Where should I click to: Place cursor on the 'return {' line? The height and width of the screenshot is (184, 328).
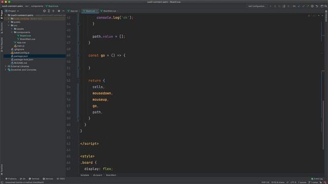pyautogui.click(x=96, y=81)
